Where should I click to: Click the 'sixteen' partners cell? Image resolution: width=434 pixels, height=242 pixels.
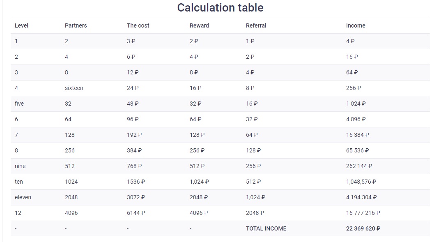click(74, 88)
